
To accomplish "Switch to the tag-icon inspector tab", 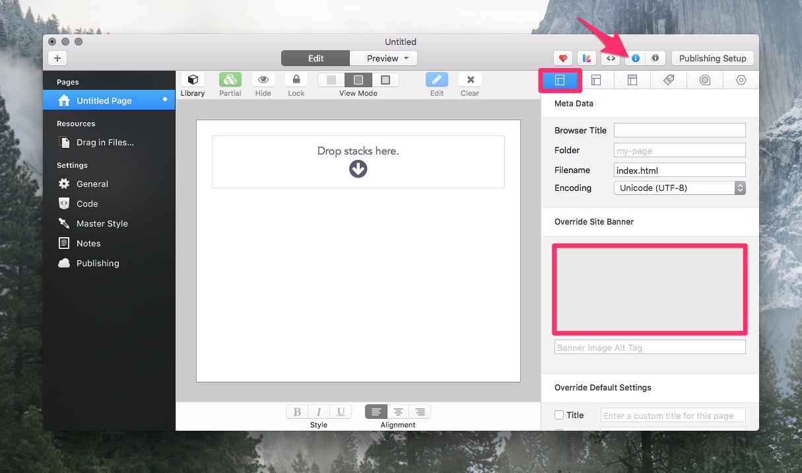I will [x=669, y=80].
